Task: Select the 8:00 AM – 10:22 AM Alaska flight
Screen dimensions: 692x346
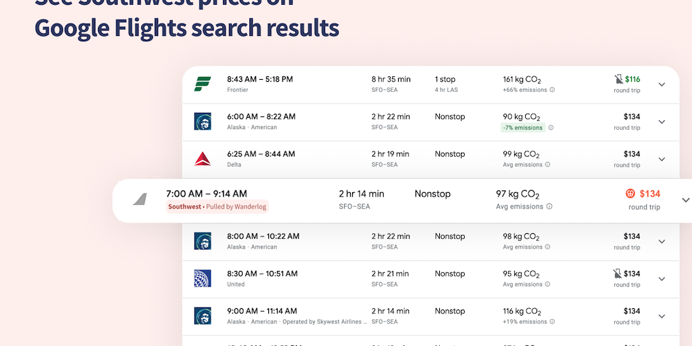Action: pyautogui.click(x=263, y=237)
